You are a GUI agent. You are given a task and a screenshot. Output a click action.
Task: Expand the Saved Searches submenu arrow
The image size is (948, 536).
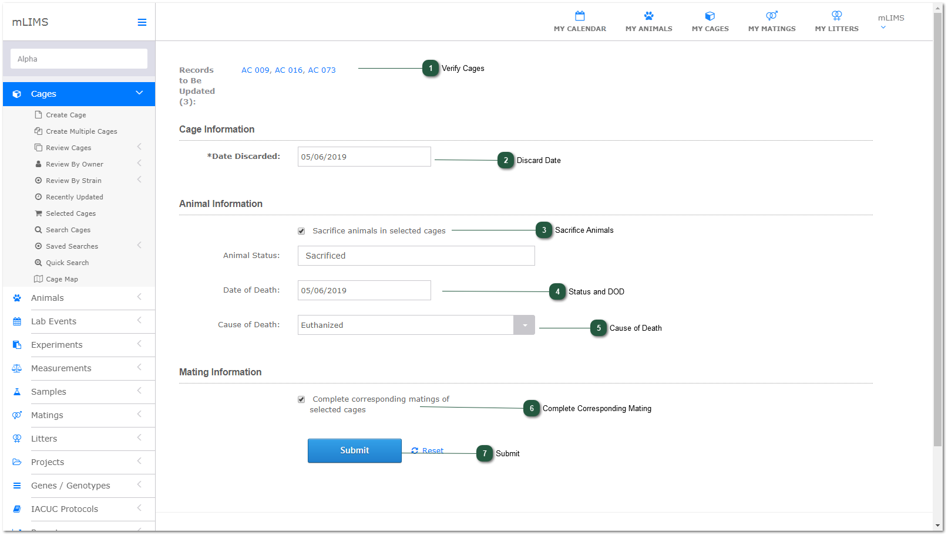pos(139,245)
